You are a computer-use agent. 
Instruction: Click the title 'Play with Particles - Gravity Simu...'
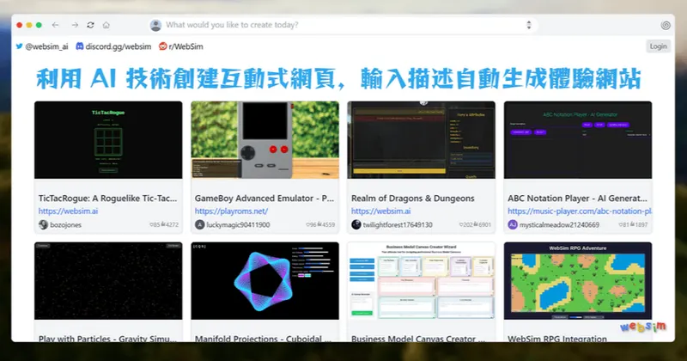click(x=108, y=339)
